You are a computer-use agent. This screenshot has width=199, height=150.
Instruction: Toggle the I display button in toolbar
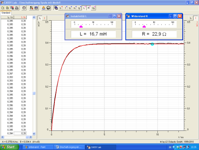[66, 8]
